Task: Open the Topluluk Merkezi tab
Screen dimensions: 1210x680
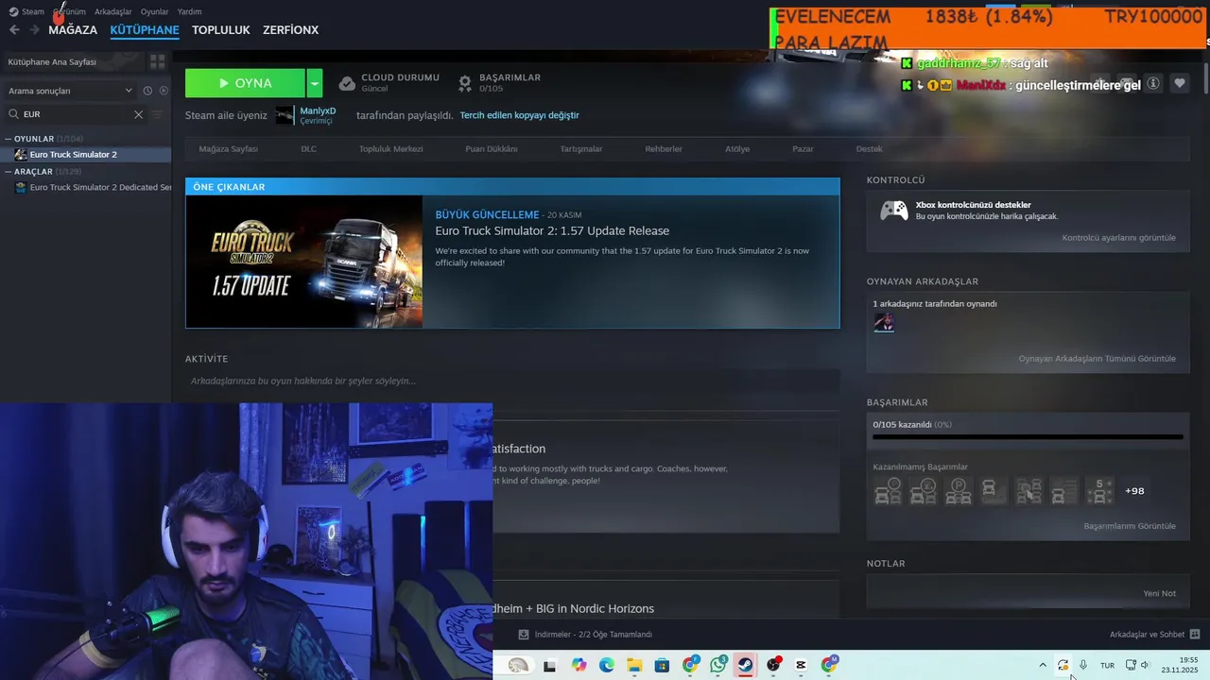Action: pyautogui.click(x=390, y=149)
